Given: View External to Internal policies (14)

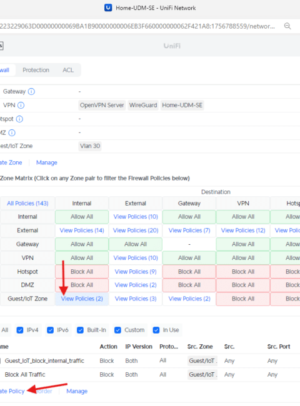Looking at the screenshot, I should point(82,230).
